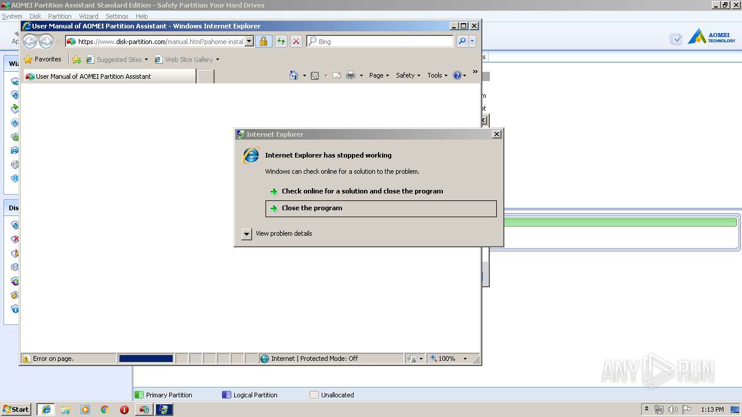Click the zoom magnifier icon in IE status bar
This screenshot has width=742, height=417.
433,359
